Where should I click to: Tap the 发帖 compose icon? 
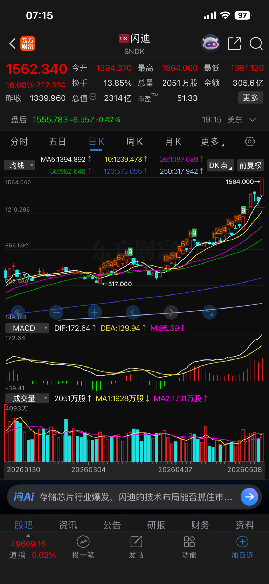[136, 542]
